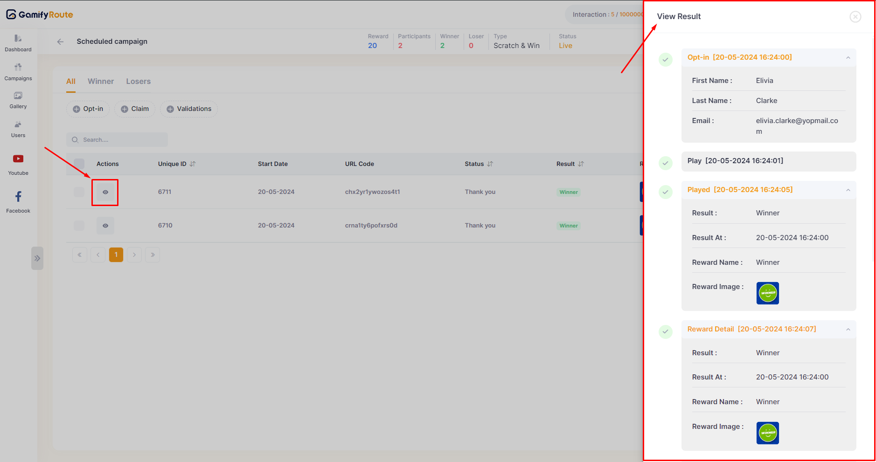Screen dimensions: 876x462
Task: Switch to the Winner tab
Action: (101, 82)
